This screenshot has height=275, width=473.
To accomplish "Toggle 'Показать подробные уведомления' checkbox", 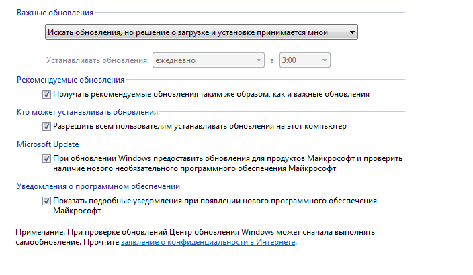I will click(46, 201).
